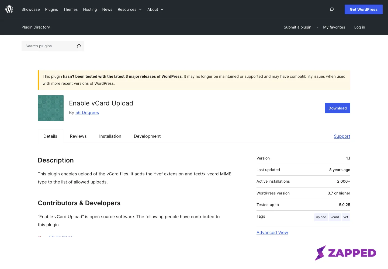Click the Enable vCard Upload title
Screen dimensions: 388x269
(x=101, y=103)
